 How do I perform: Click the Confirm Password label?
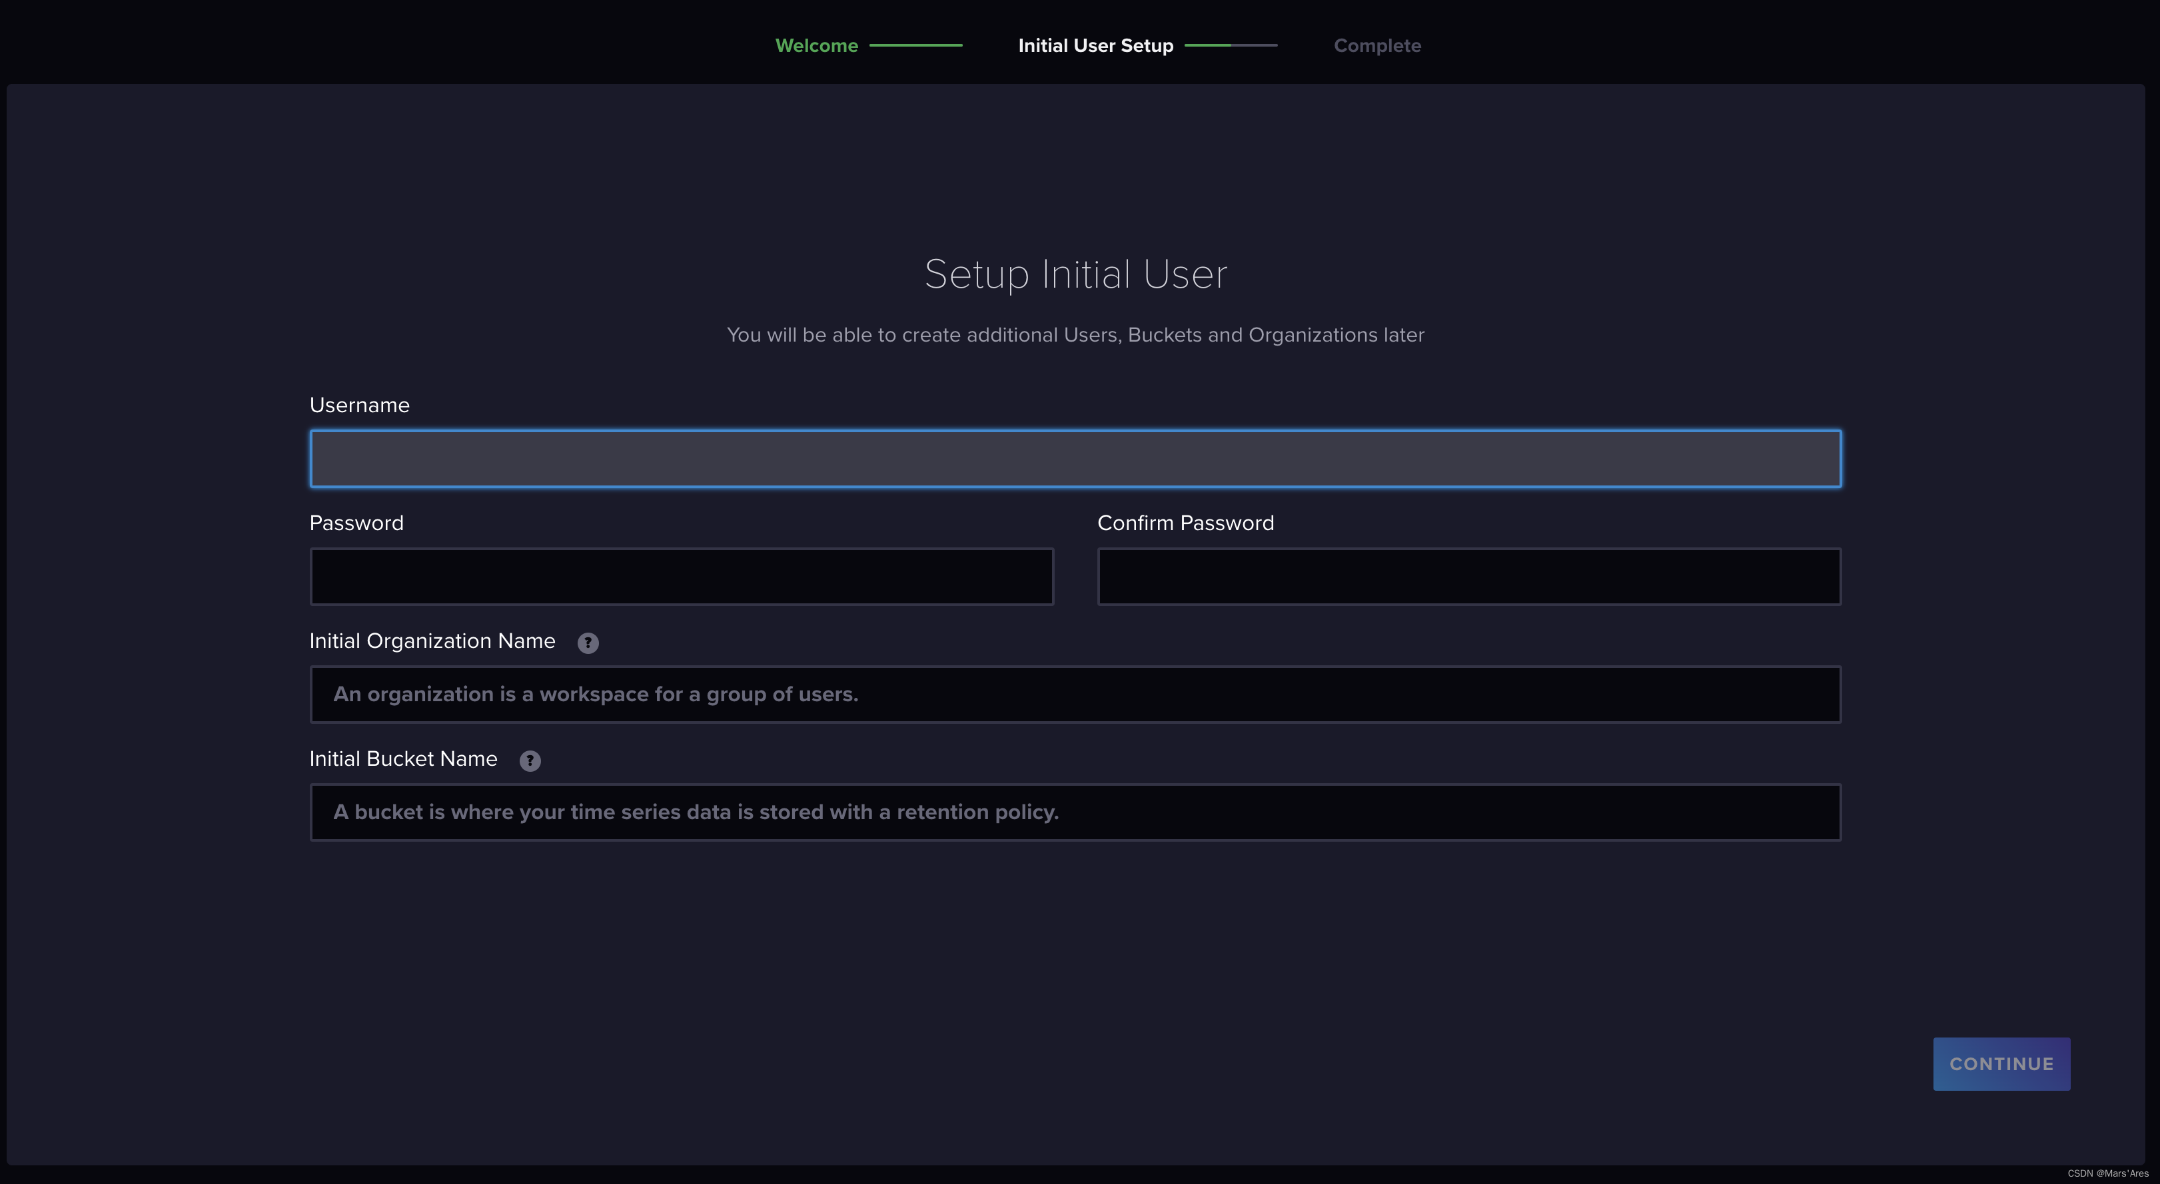pos(1186,523)
